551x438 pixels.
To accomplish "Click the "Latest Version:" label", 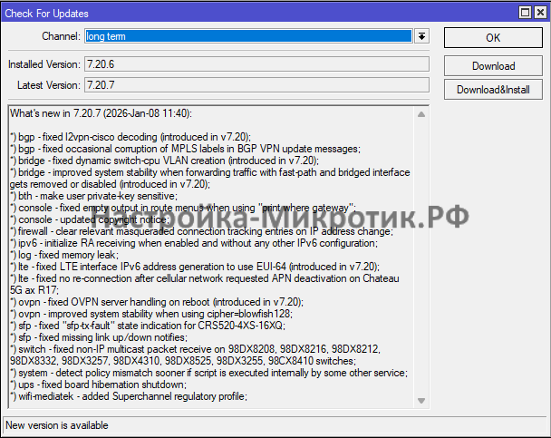I will 49,85.
